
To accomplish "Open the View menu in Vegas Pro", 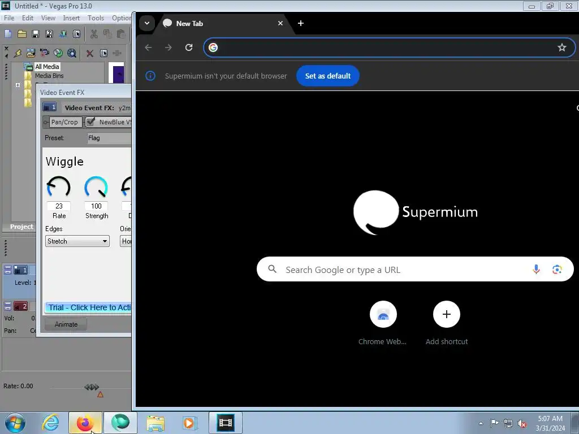I will click(x=48, y=18).
